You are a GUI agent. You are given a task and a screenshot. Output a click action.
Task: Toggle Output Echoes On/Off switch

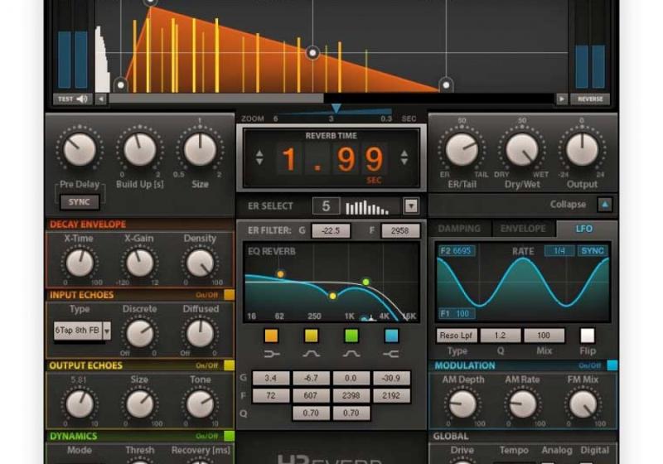[229, 365]
